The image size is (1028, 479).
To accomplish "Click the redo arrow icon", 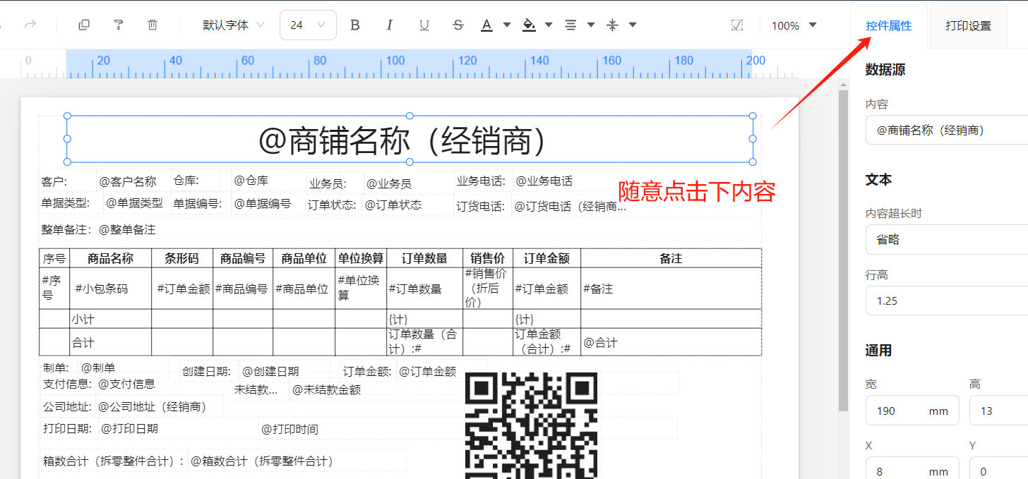I will tap(30, 25).
